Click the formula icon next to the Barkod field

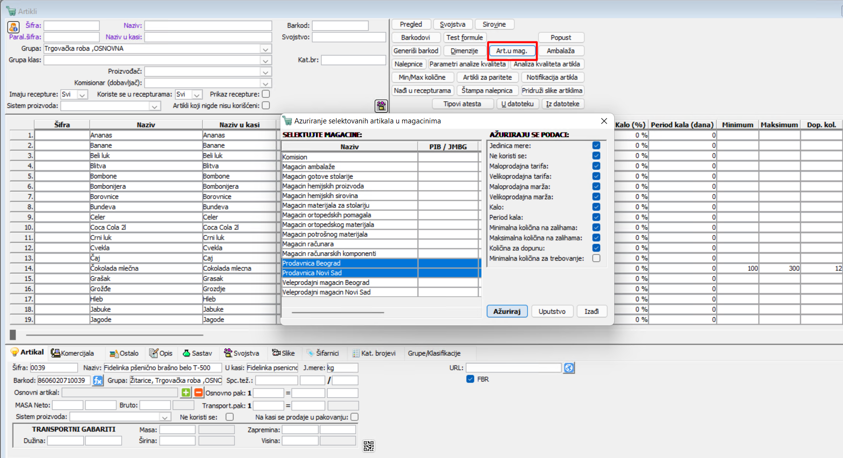pyautogui.click(x=98, y=381)
